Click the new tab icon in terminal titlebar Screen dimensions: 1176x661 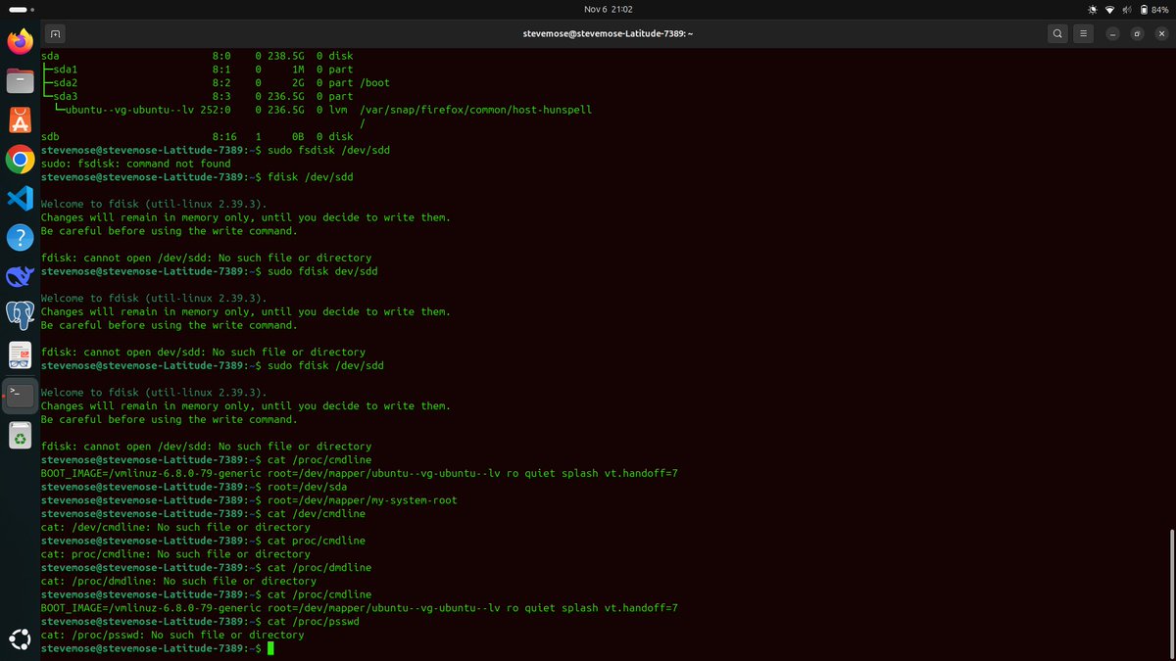[x=56, y=32]
